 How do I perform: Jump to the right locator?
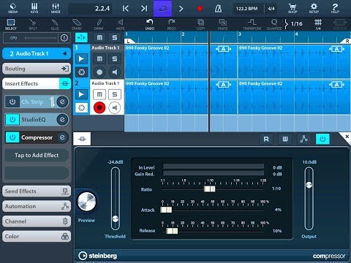[144, 9]
